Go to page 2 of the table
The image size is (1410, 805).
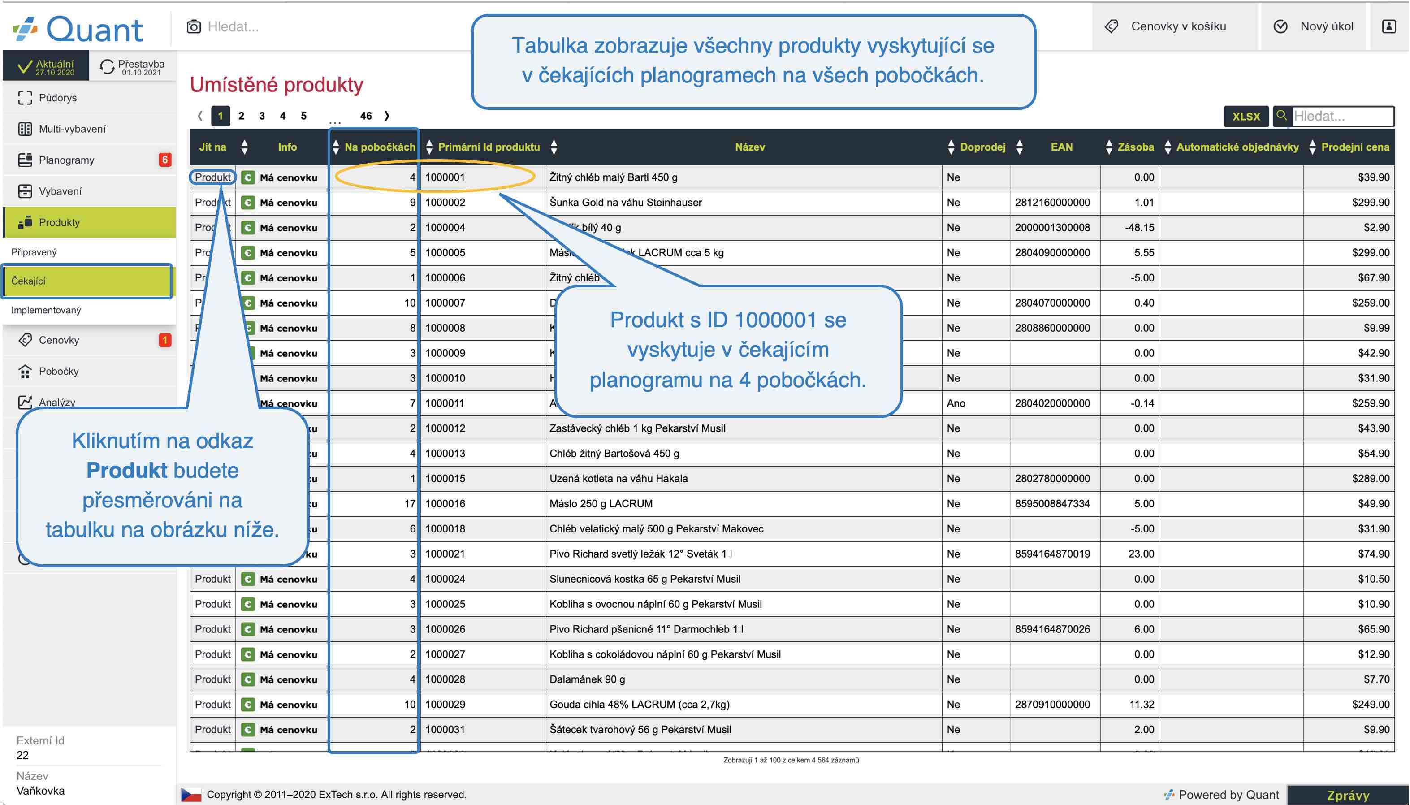[x=241, y=116]
